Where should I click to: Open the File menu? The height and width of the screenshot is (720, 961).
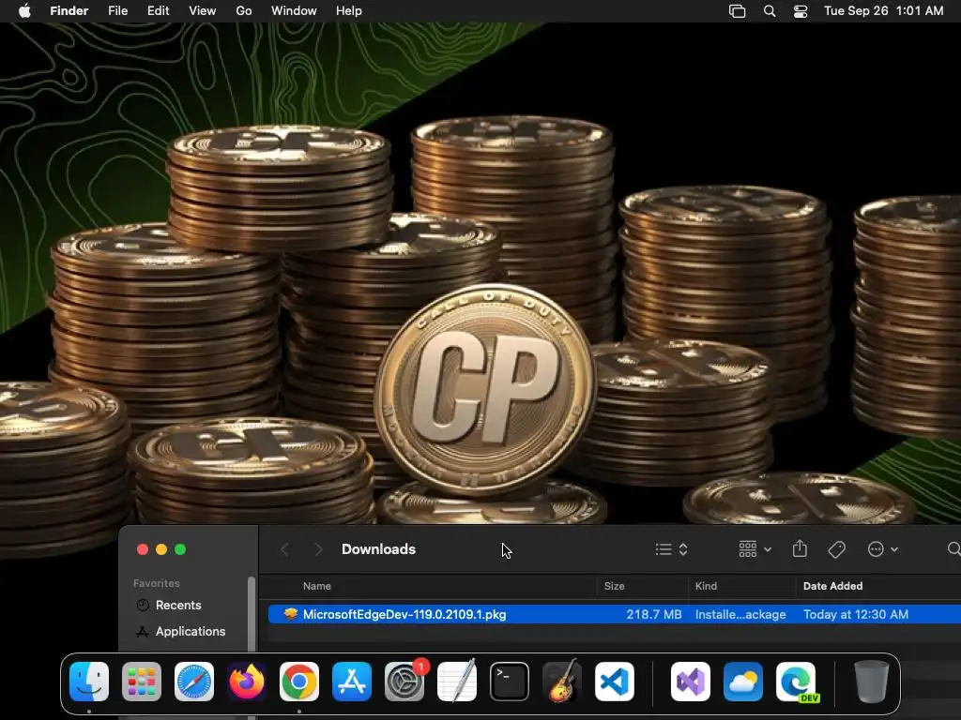tap(117, 11)
